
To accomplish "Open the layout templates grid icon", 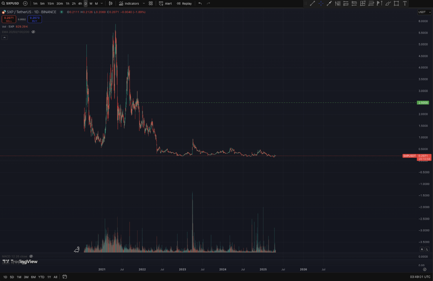I will 151,3.
